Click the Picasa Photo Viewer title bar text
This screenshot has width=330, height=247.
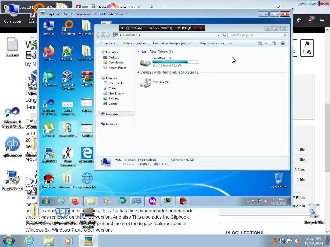point(87,14)
